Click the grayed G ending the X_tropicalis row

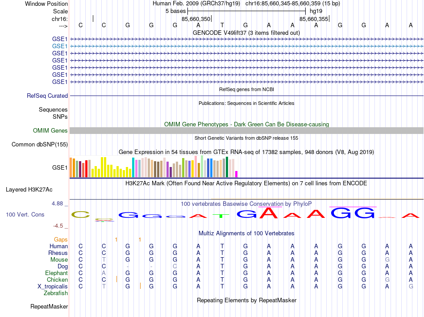click(411, 287)
